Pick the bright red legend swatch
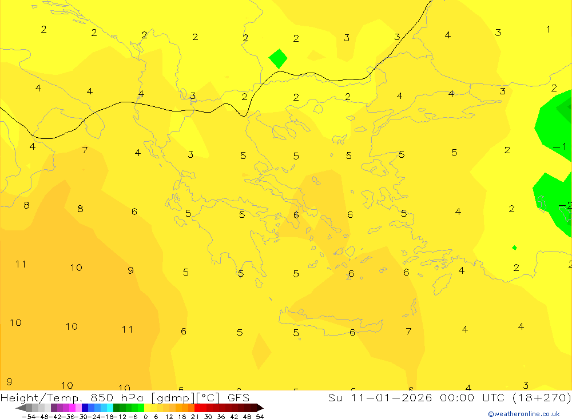This screenshot has width=572, height=419. tap(197, 408)
